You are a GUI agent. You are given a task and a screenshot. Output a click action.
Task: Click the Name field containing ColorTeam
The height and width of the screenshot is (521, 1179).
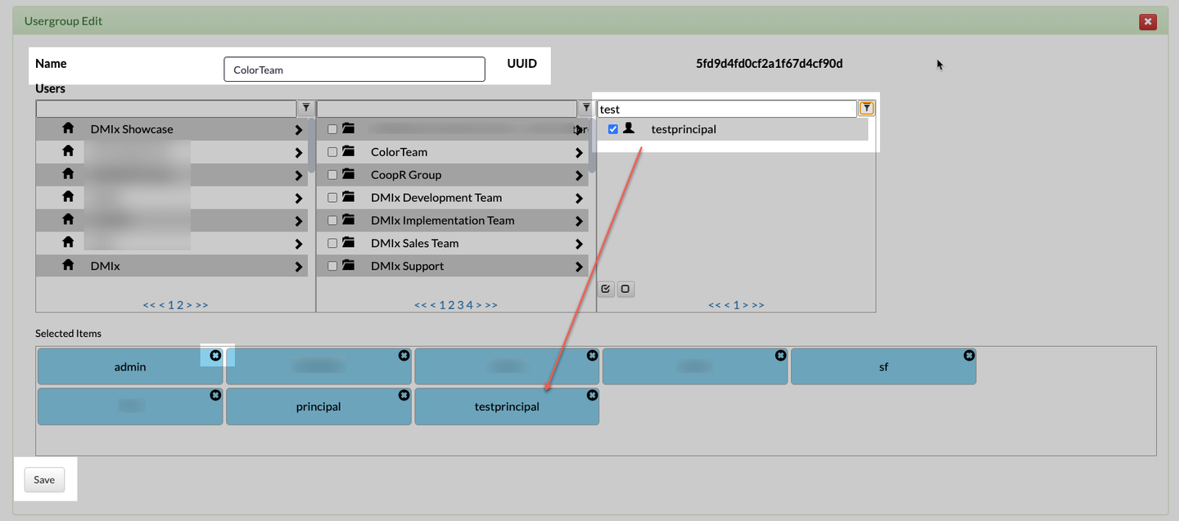pyautogui.click(x=355, y=70)
